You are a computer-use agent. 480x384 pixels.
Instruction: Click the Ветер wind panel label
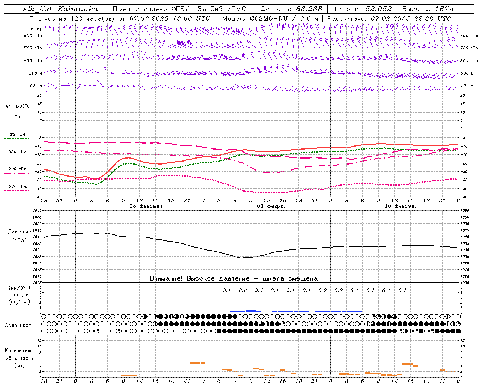34,28
